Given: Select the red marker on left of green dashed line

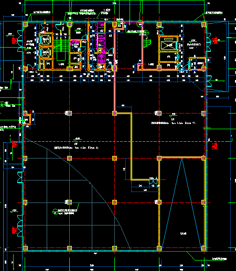Looking at the screenshot, I should coord(15,144).
